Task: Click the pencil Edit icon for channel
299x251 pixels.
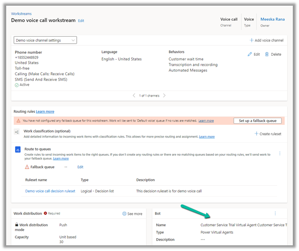Action: tap(249, 54)
